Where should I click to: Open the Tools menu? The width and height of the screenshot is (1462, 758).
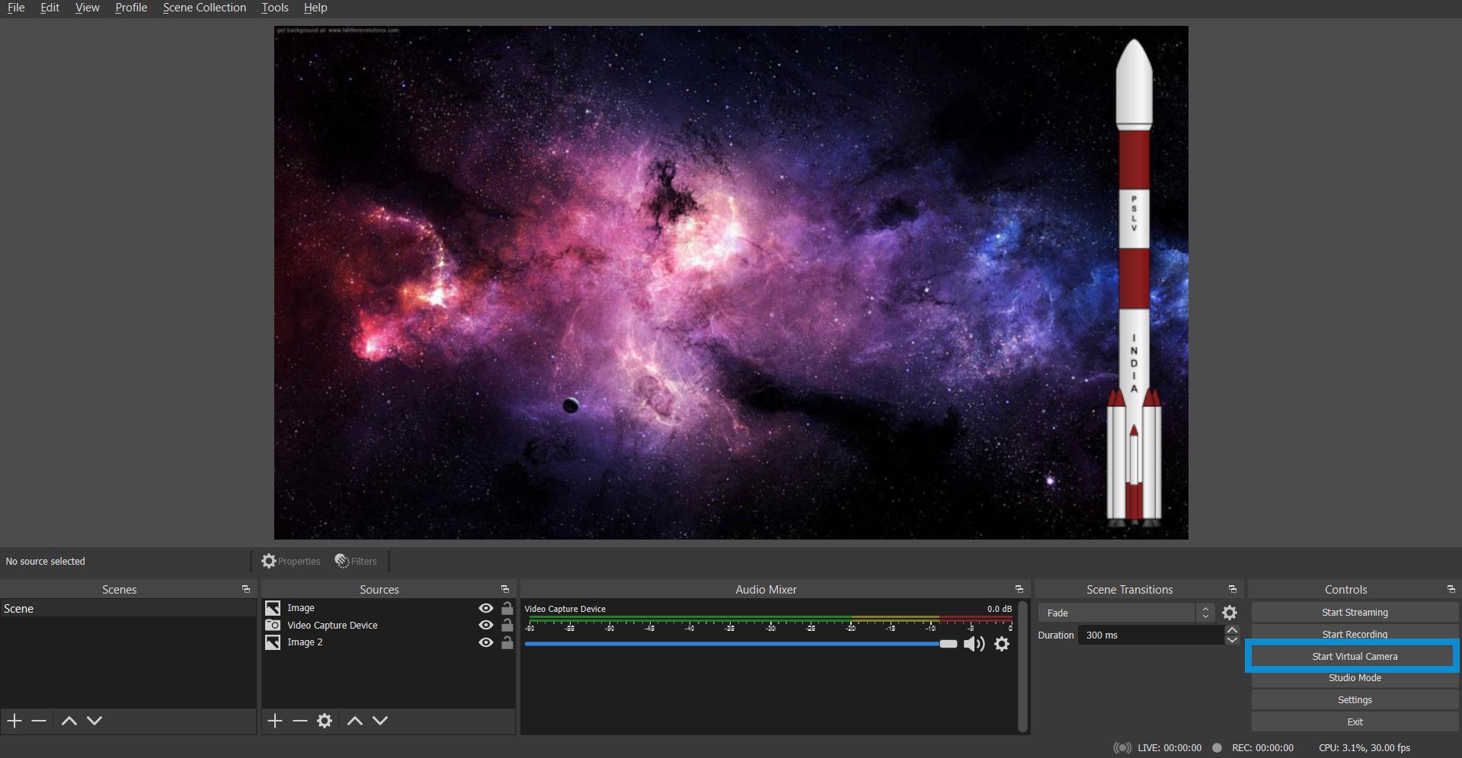pos(275,8)
